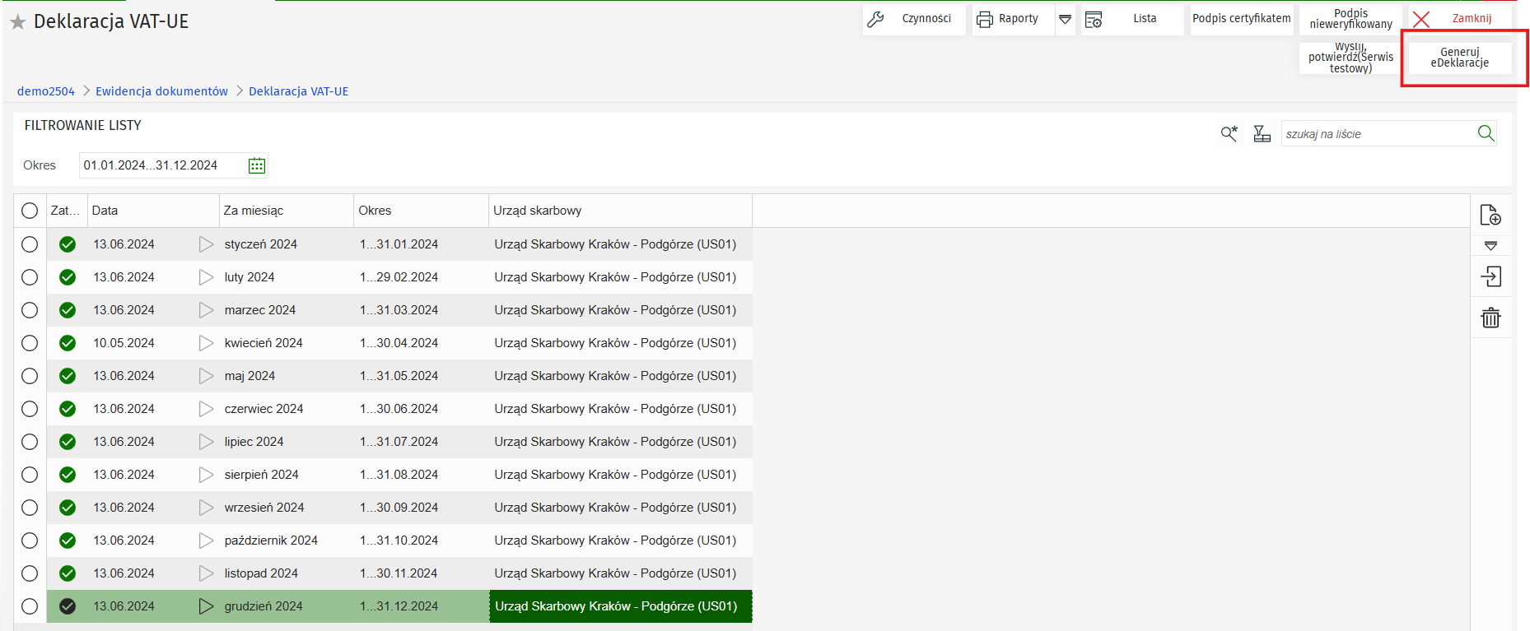1530x631 pixels.
Task: Open the calendar picker for Okres
Action: pos(257,165)
